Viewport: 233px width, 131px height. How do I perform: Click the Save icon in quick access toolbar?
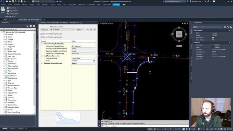tap(13, 1)
